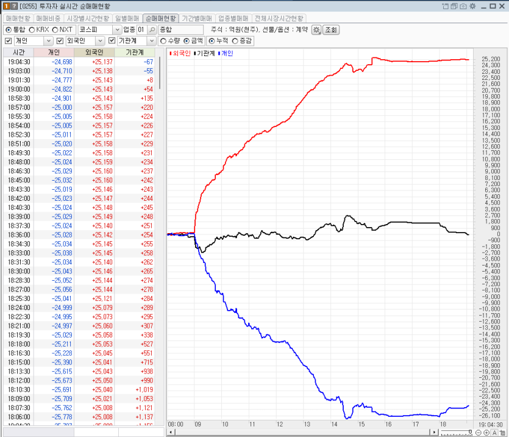Click the 업종 code field showing 01
Screen dimensions: 509x437
pos(141,30)
